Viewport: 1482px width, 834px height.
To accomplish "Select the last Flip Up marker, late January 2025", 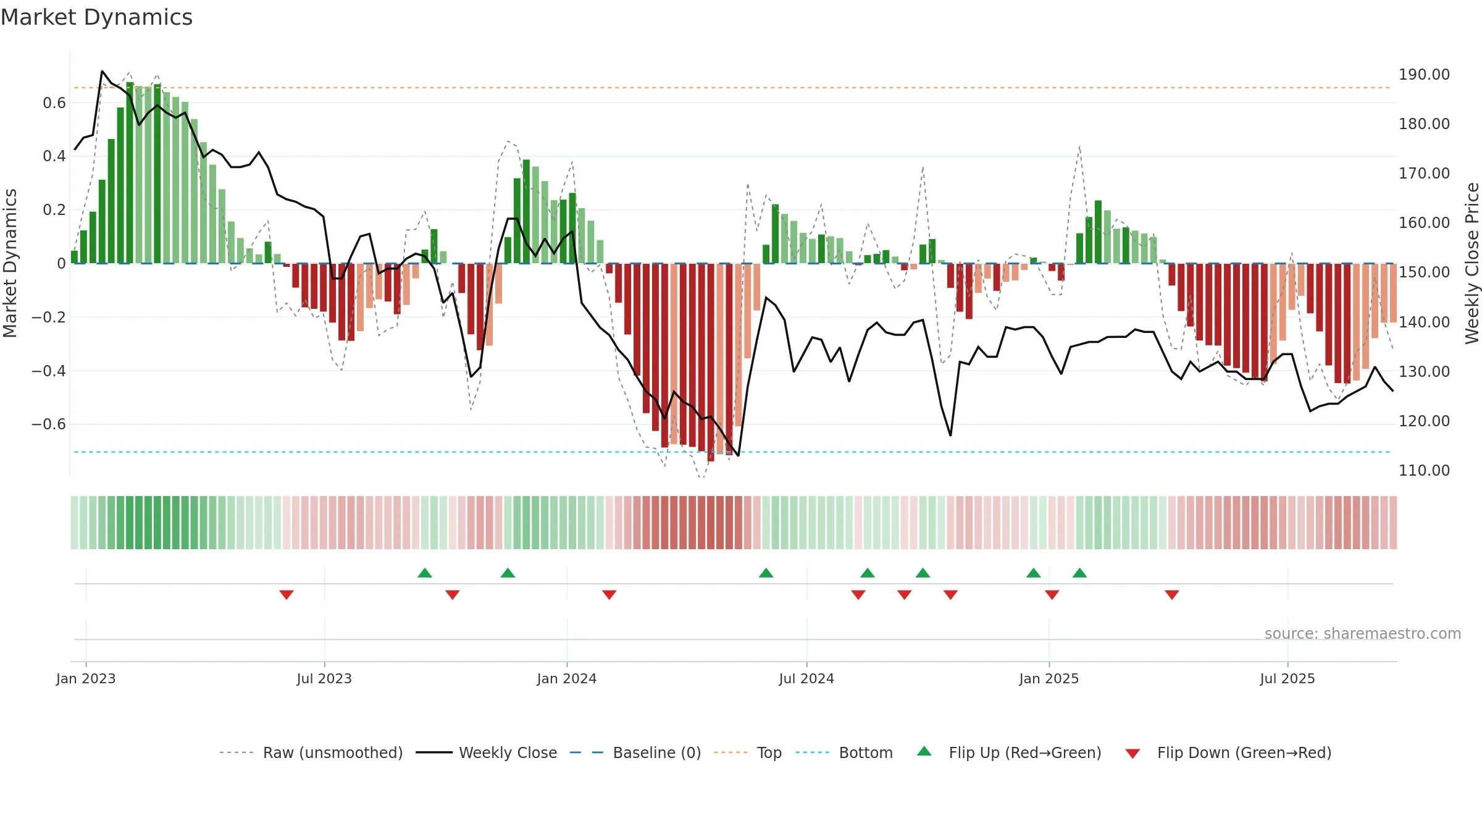I will 1079,573.
